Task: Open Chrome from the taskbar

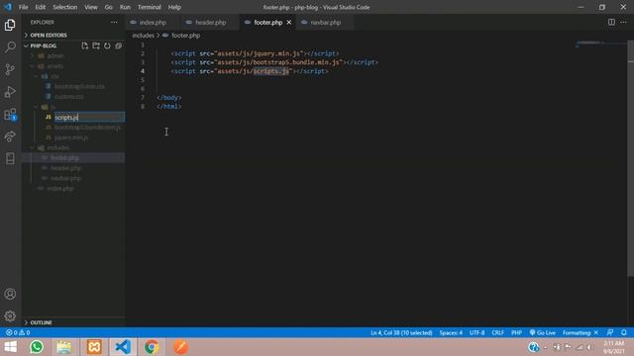Action: click(x=152, y=347)
